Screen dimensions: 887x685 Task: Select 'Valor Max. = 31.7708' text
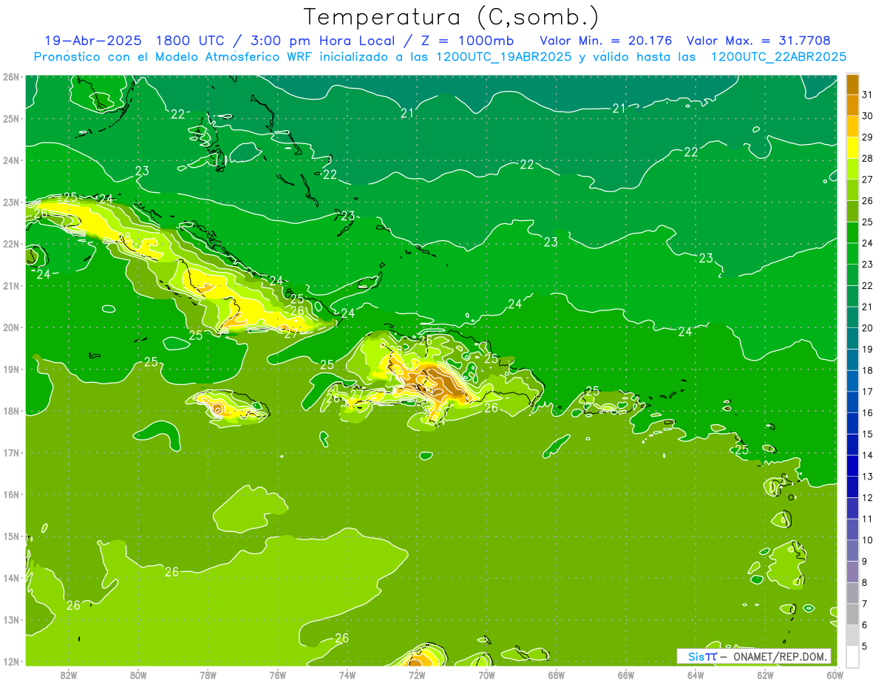(x=758, y=41)
